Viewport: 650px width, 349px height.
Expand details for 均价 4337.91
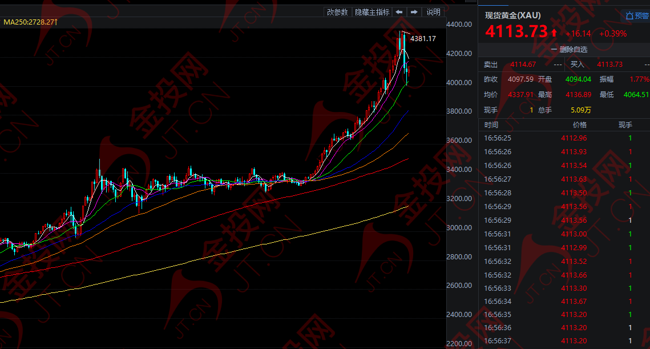[521, 95]
